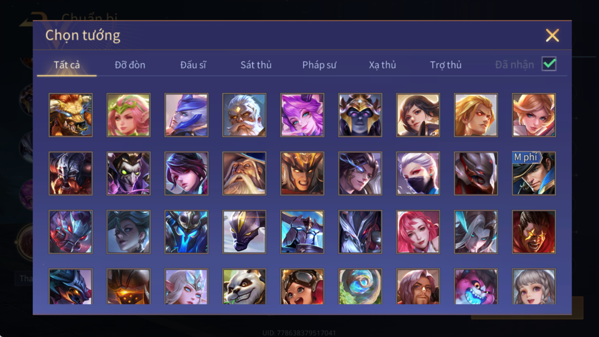The image size is (599, 337).
Task: Toggle the 'Đã nhận' checkbox
Action: [x=549, y=64]
